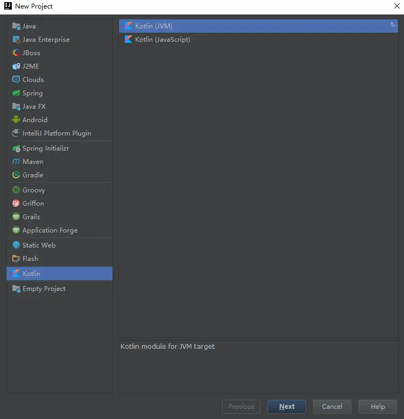Select IntelliJ Platform Plugin text
Viewport: 404px width, 419px height.
[x=57, y=133]
